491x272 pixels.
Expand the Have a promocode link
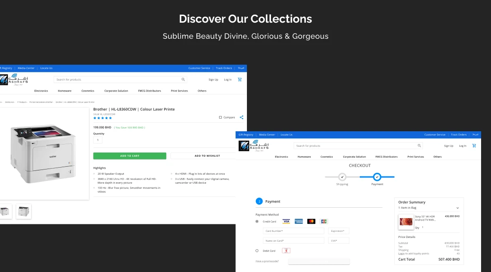point(267,261)
